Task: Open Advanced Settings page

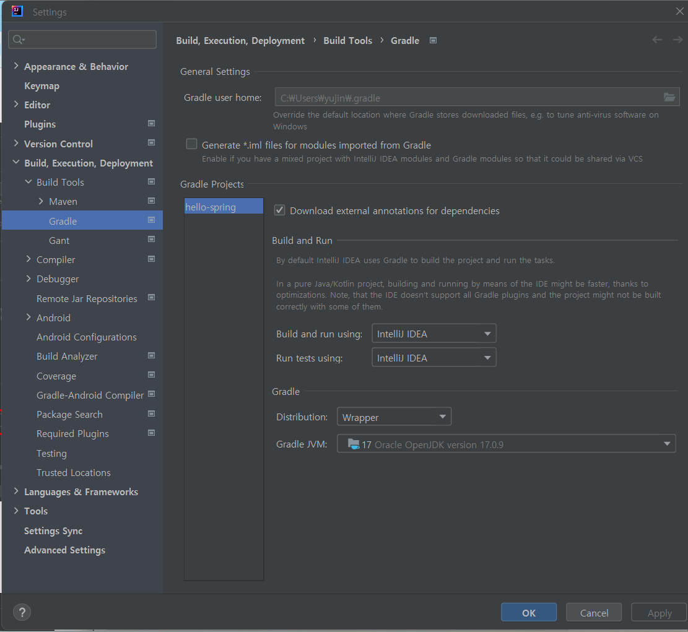Action: point(64,550)
